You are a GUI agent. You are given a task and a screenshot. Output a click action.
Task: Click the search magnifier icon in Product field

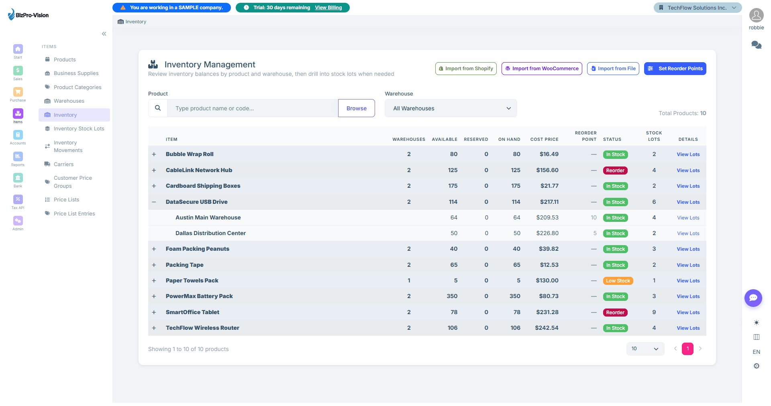(x=158, y=108)
